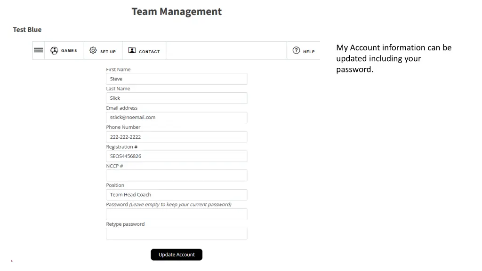Click the Last Name label
The width and height of the screenshot is (482, 271).
[118, 88]
